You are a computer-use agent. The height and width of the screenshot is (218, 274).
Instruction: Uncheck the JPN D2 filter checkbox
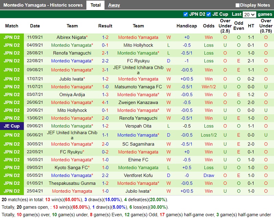tap(186, 14)
